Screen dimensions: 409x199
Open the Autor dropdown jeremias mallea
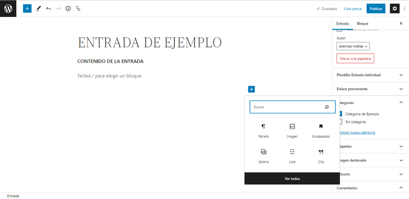tap(353, 46)
